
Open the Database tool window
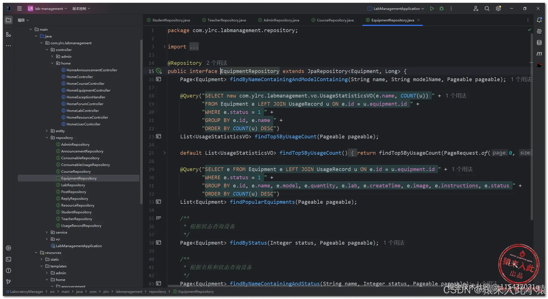pos(539,43)
